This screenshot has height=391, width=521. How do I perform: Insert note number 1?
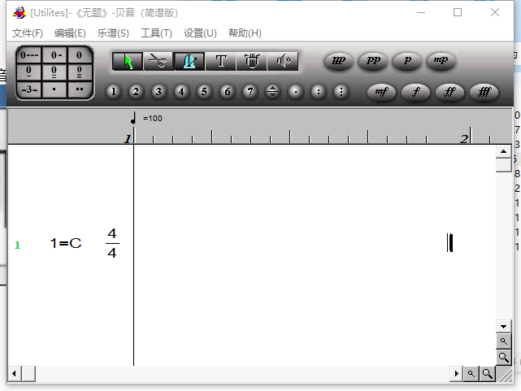point(113,92)
